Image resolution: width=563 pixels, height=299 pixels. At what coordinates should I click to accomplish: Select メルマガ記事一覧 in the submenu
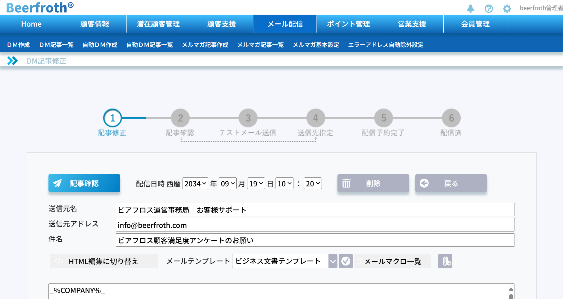coord(260,45)
